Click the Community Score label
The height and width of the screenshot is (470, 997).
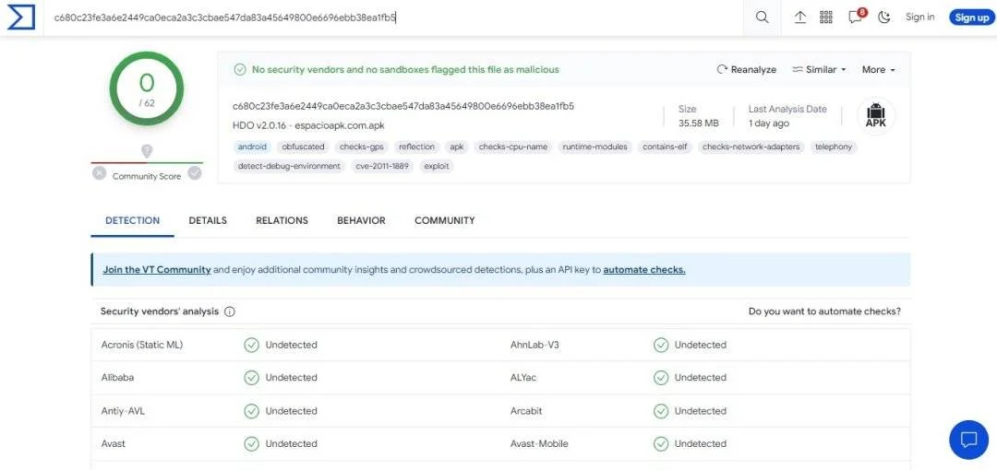coord(147,177)
